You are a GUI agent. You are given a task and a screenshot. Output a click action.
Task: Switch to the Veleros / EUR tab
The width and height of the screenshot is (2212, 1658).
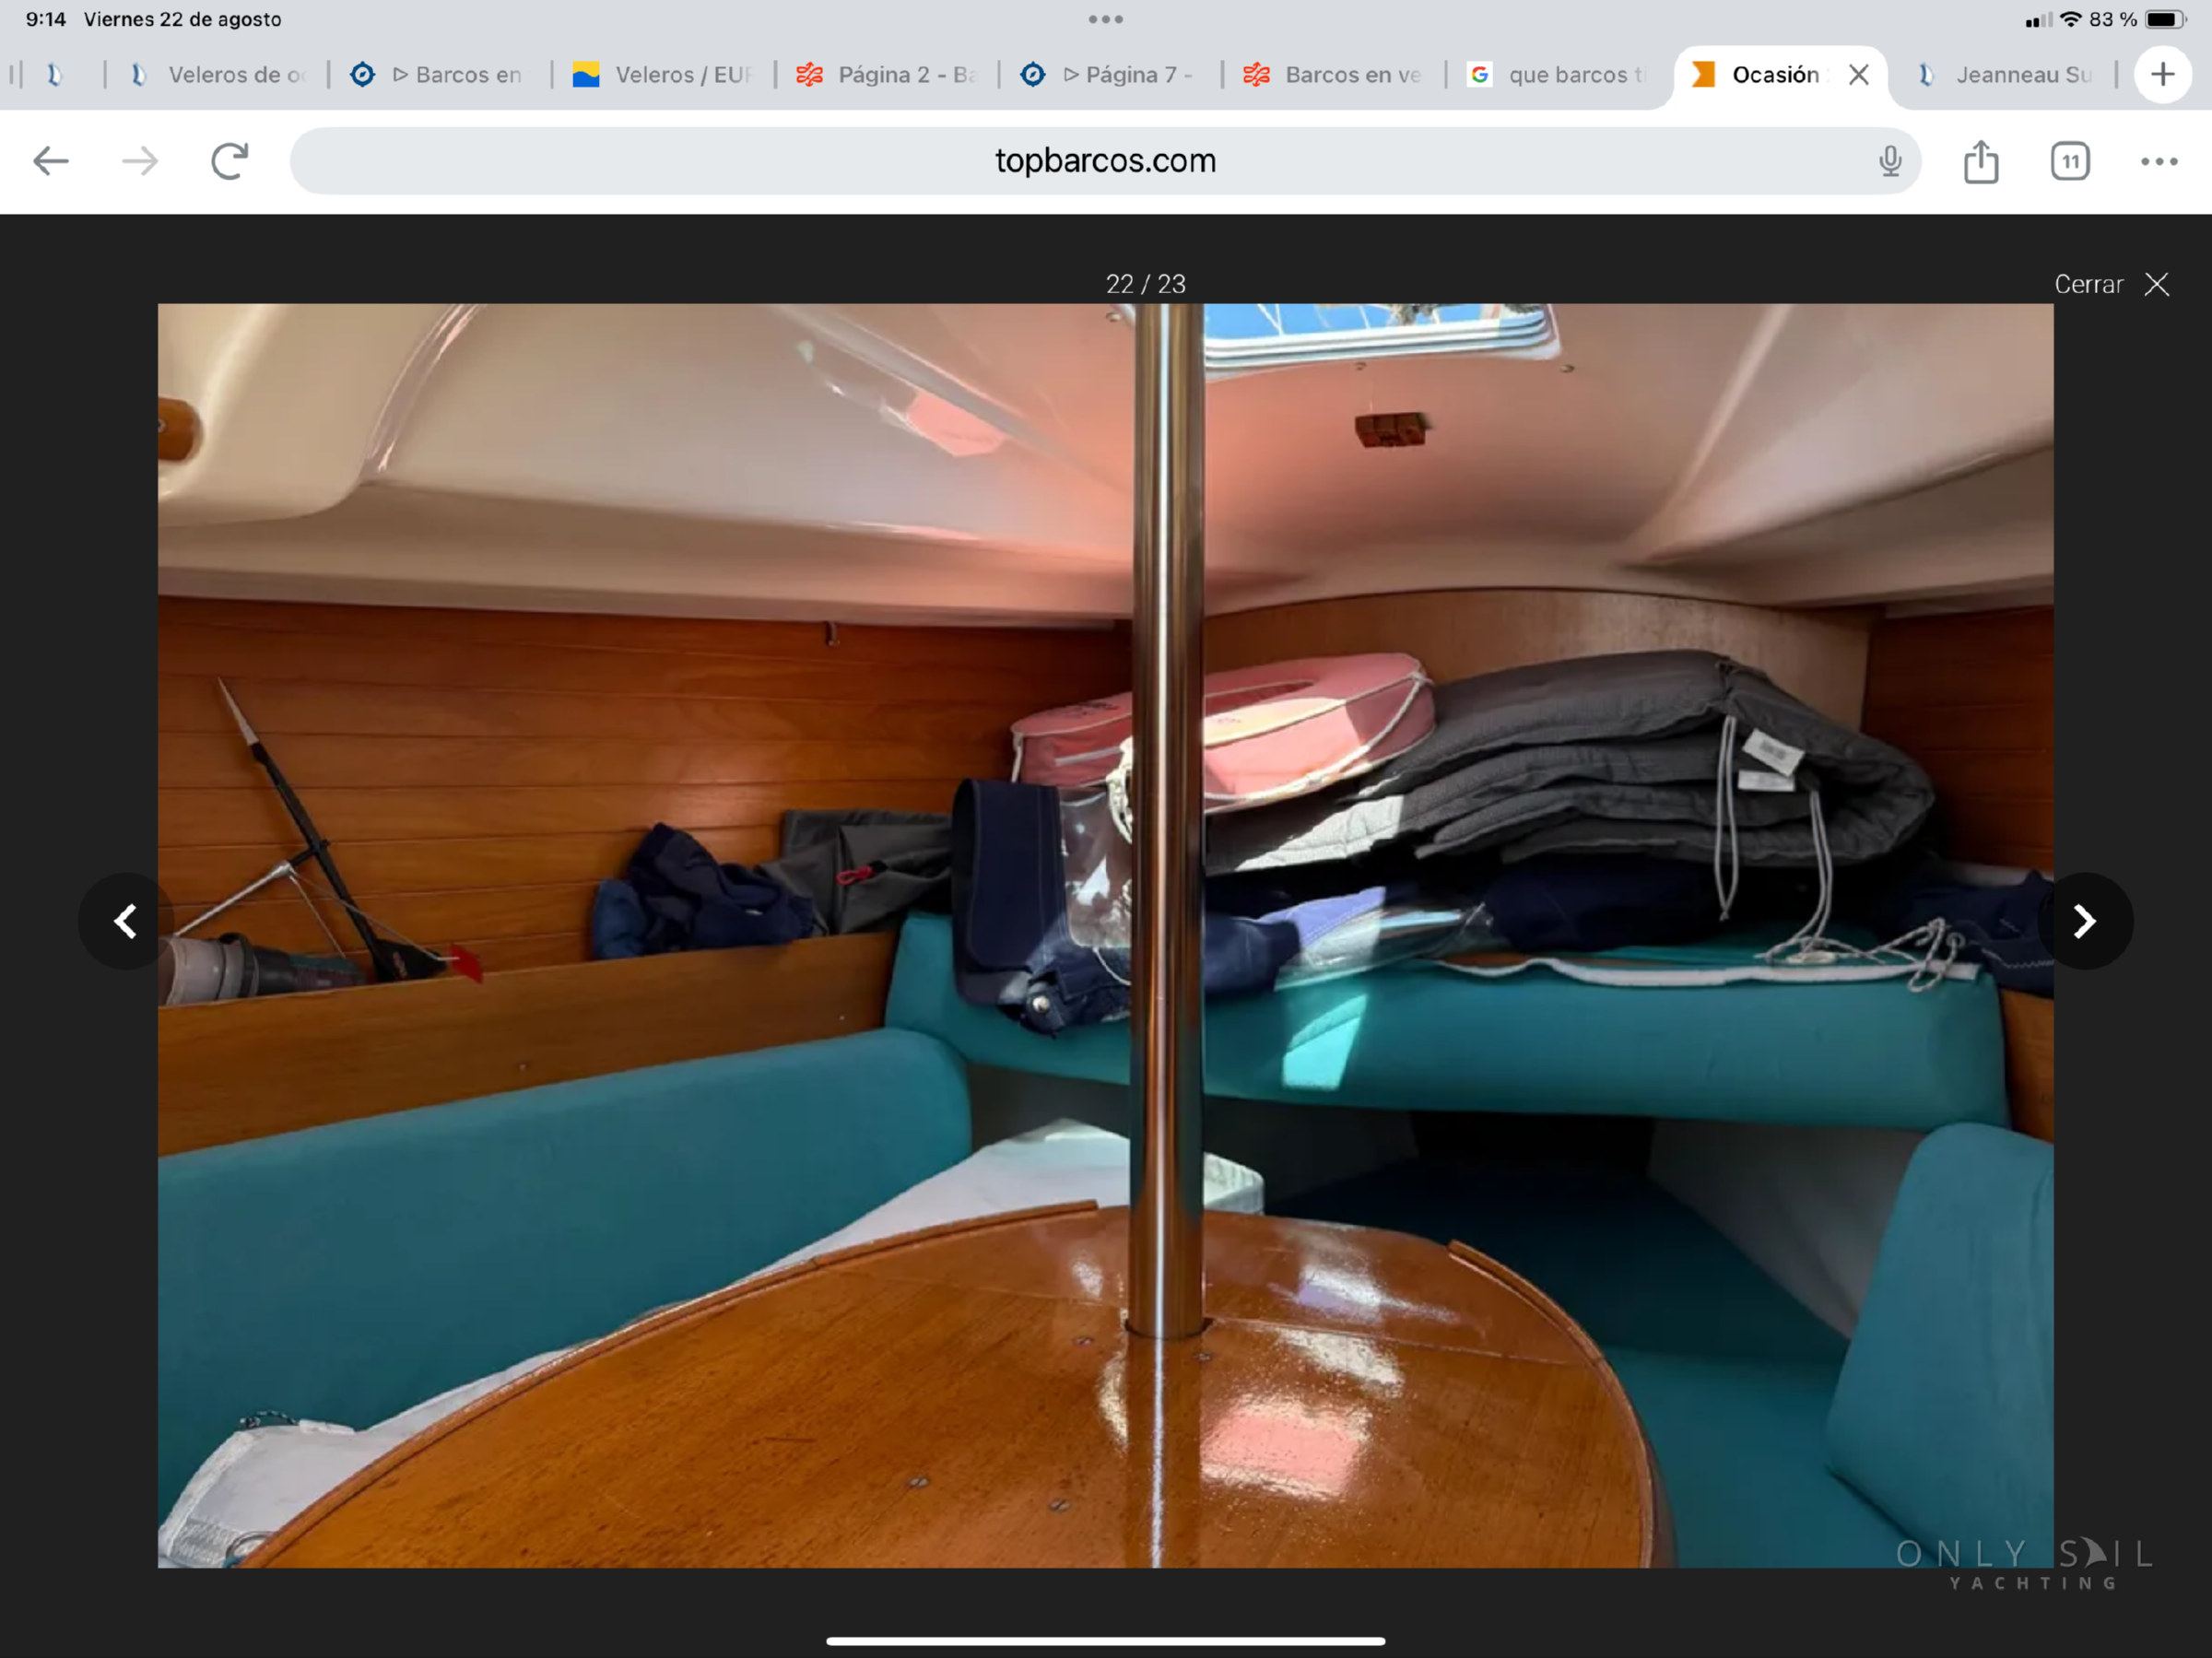pos(662,75)
